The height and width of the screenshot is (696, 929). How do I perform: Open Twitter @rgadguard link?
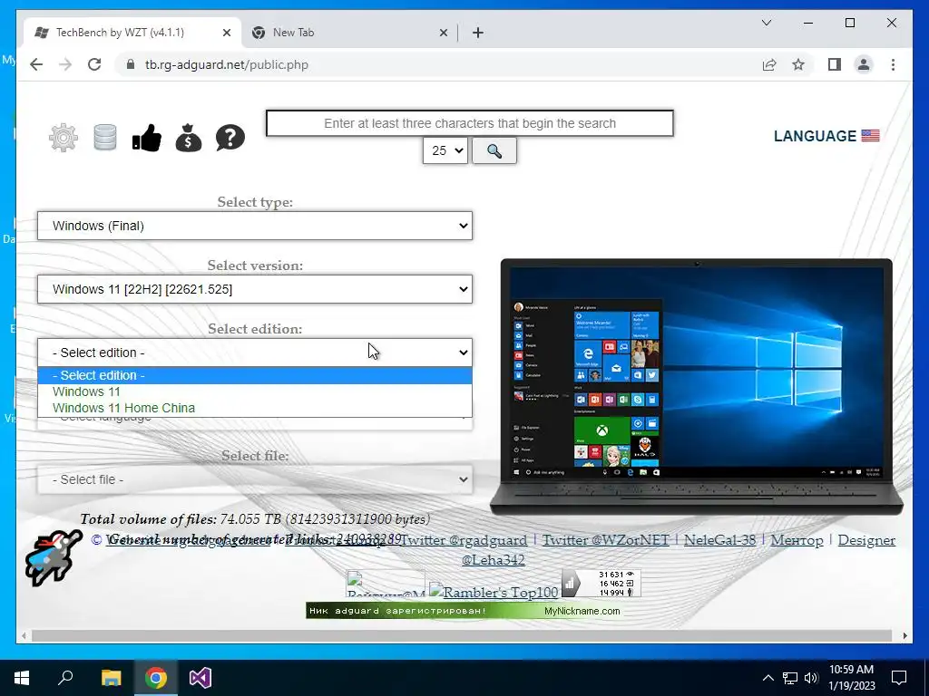point(464,540)
